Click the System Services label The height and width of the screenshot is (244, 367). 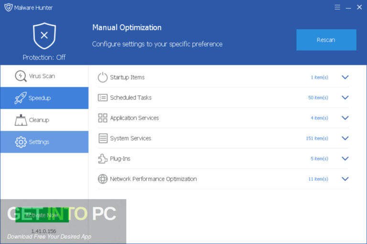[130, 138]
